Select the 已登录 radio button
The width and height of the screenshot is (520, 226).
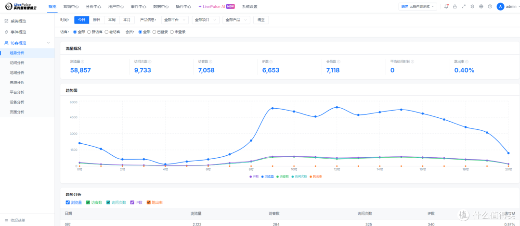pos(154,32)
